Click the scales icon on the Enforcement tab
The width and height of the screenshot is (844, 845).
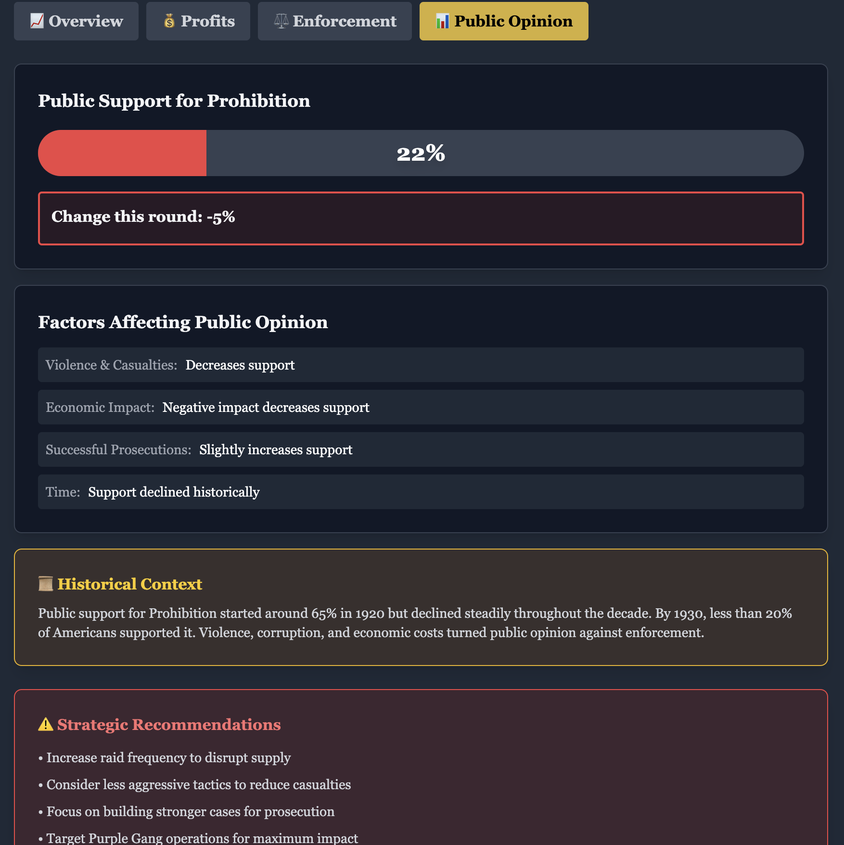[281, 21]
